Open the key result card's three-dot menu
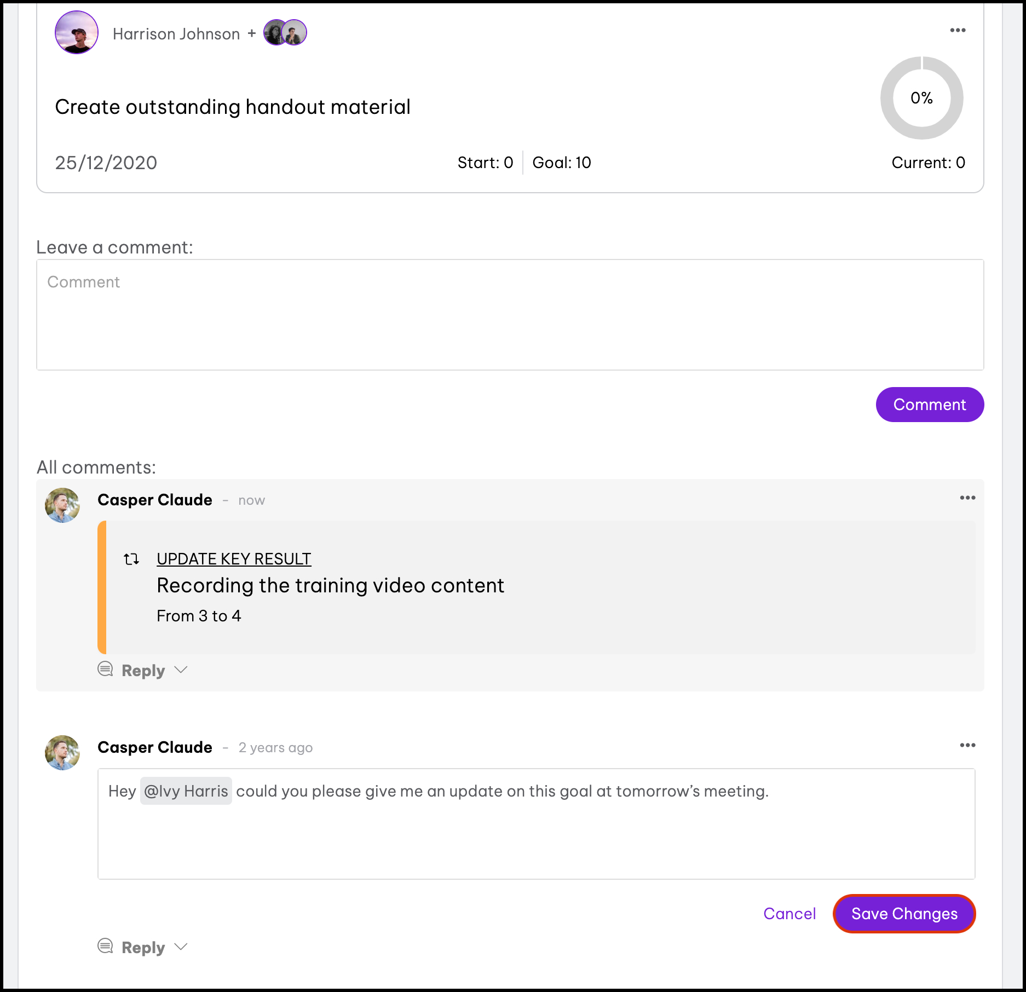 click(x=958, y=30)
